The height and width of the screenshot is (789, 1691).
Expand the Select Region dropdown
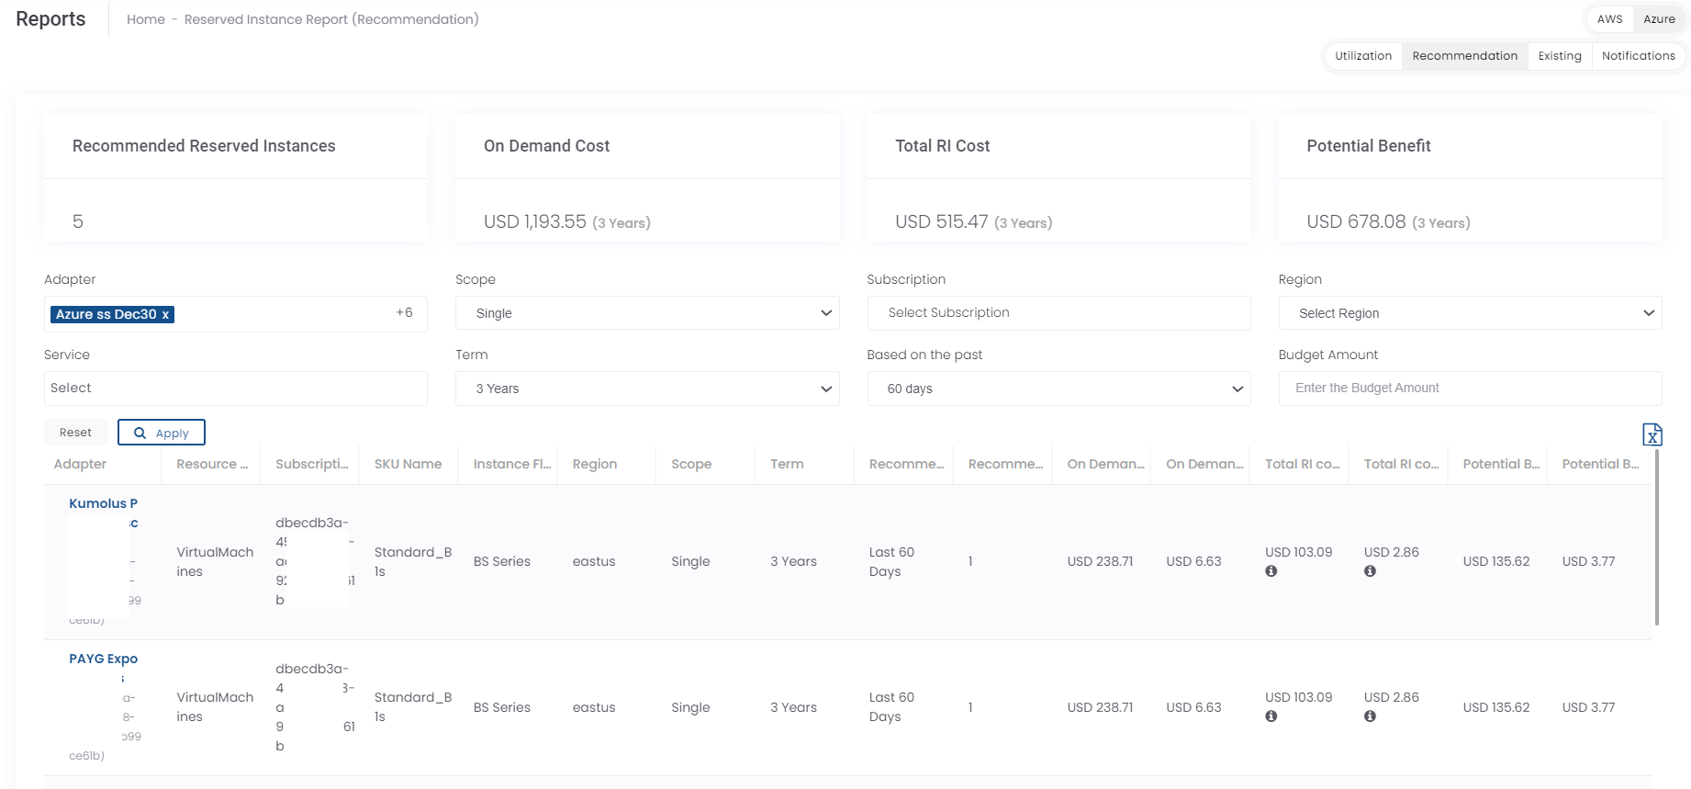[x=1470, y=313]
